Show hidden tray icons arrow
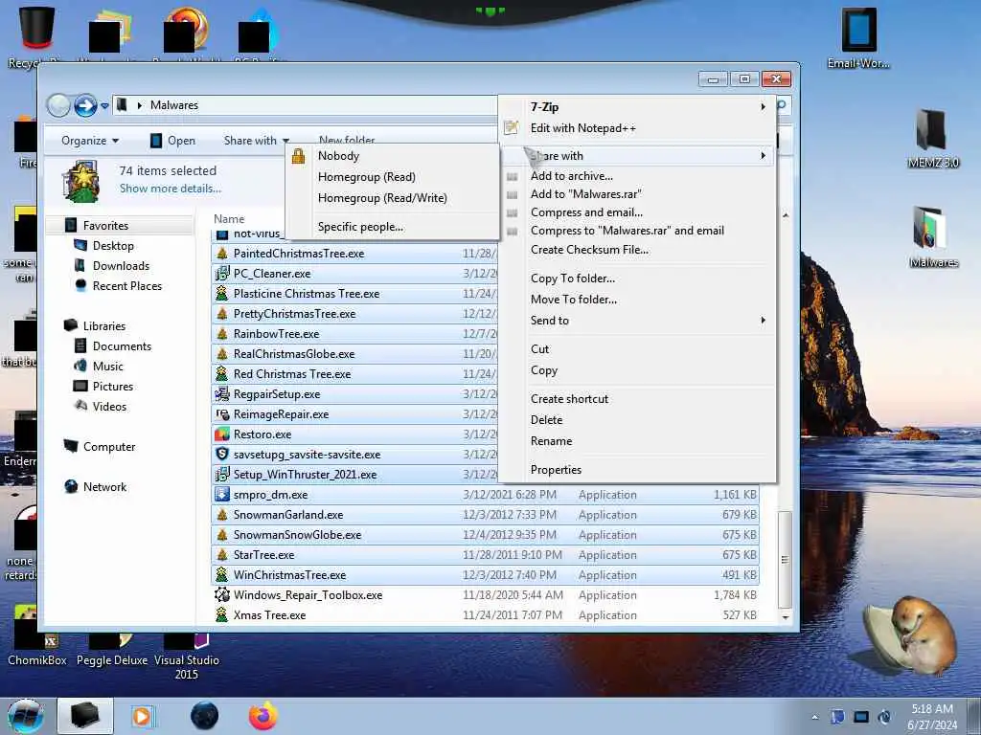 click(814, 717)
